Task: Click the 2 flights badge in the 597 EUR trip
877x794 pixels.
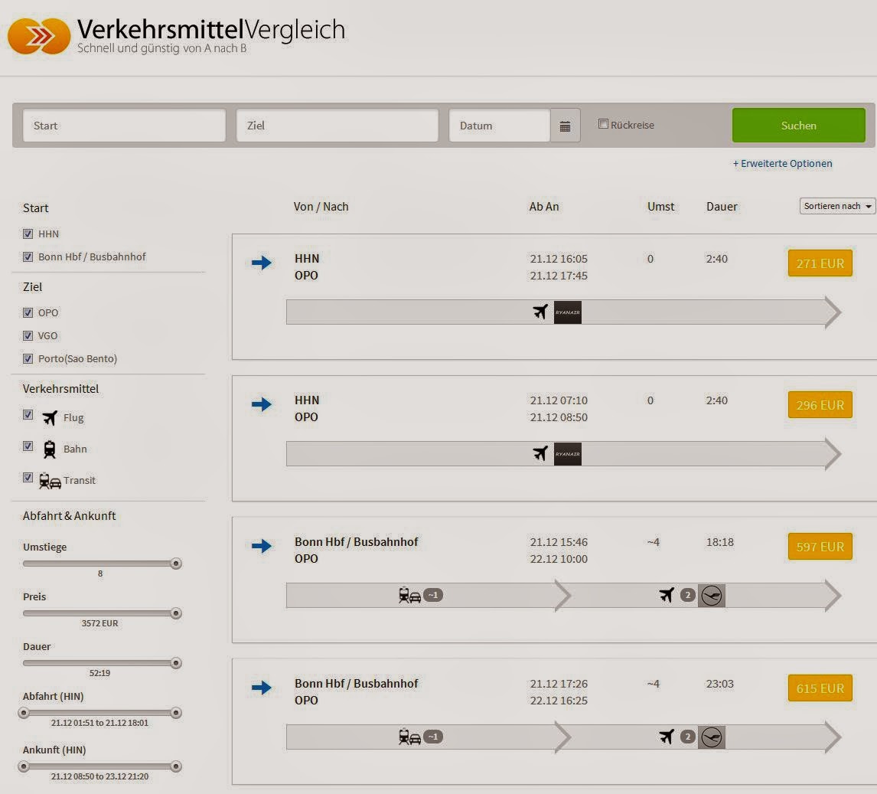Action: click(688, 595)
